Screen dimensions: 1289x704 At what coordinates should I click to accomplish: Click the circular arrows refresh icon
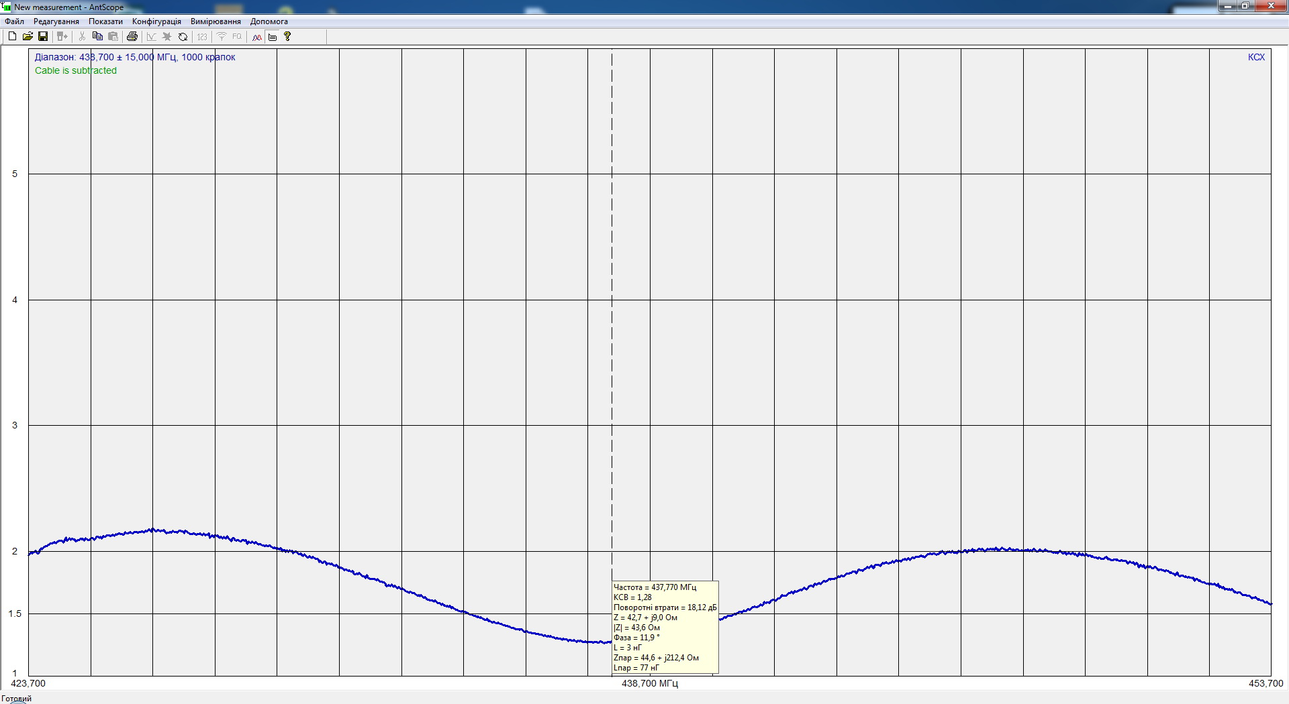(183, 37)
